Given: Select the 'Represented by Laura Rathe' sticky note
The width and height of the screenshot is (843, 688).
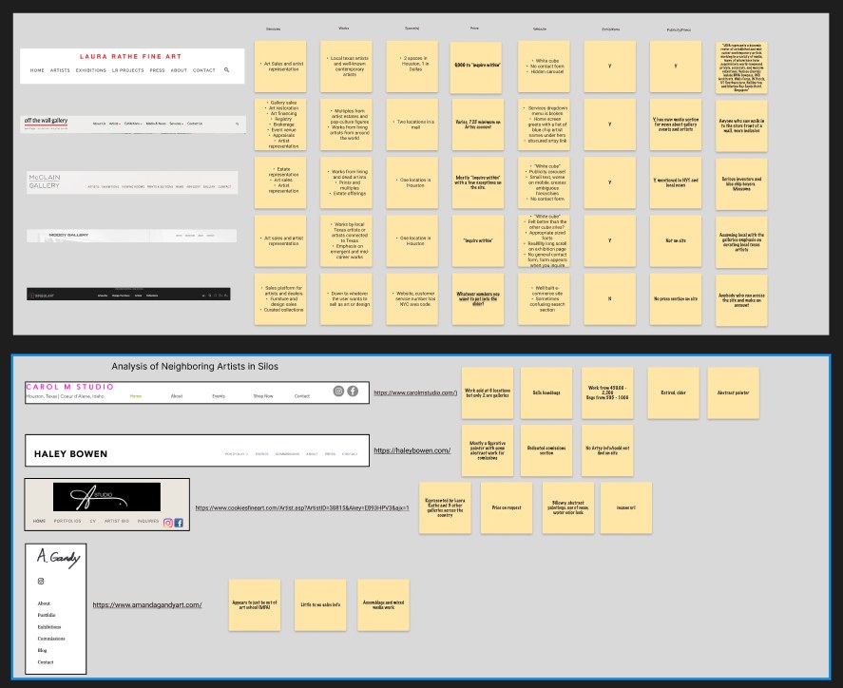Looking at the screenshot, I should [445, 508].
